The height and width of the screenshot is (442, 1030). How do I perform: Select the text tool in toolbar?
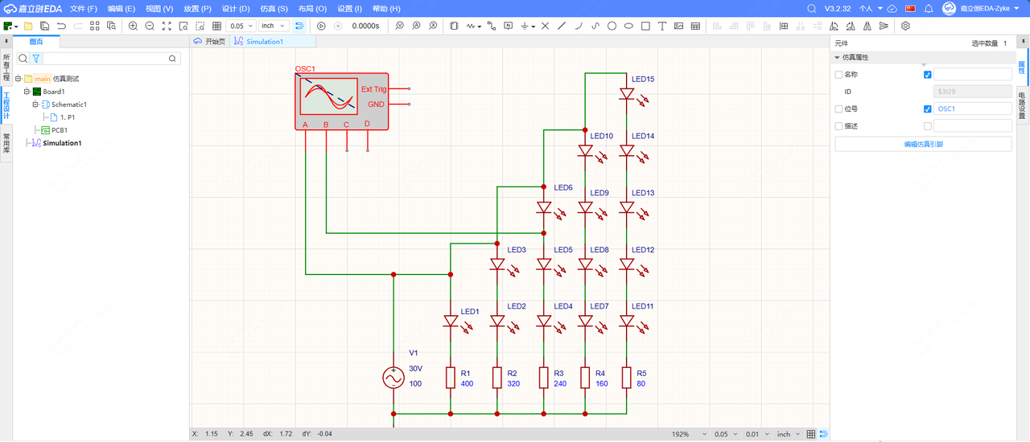tap(662, 26)
